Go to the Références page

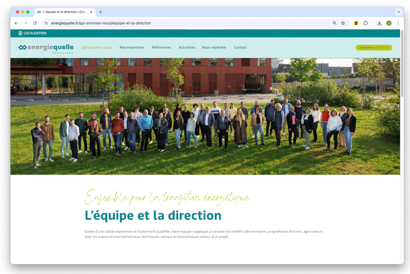coord(161,47)
